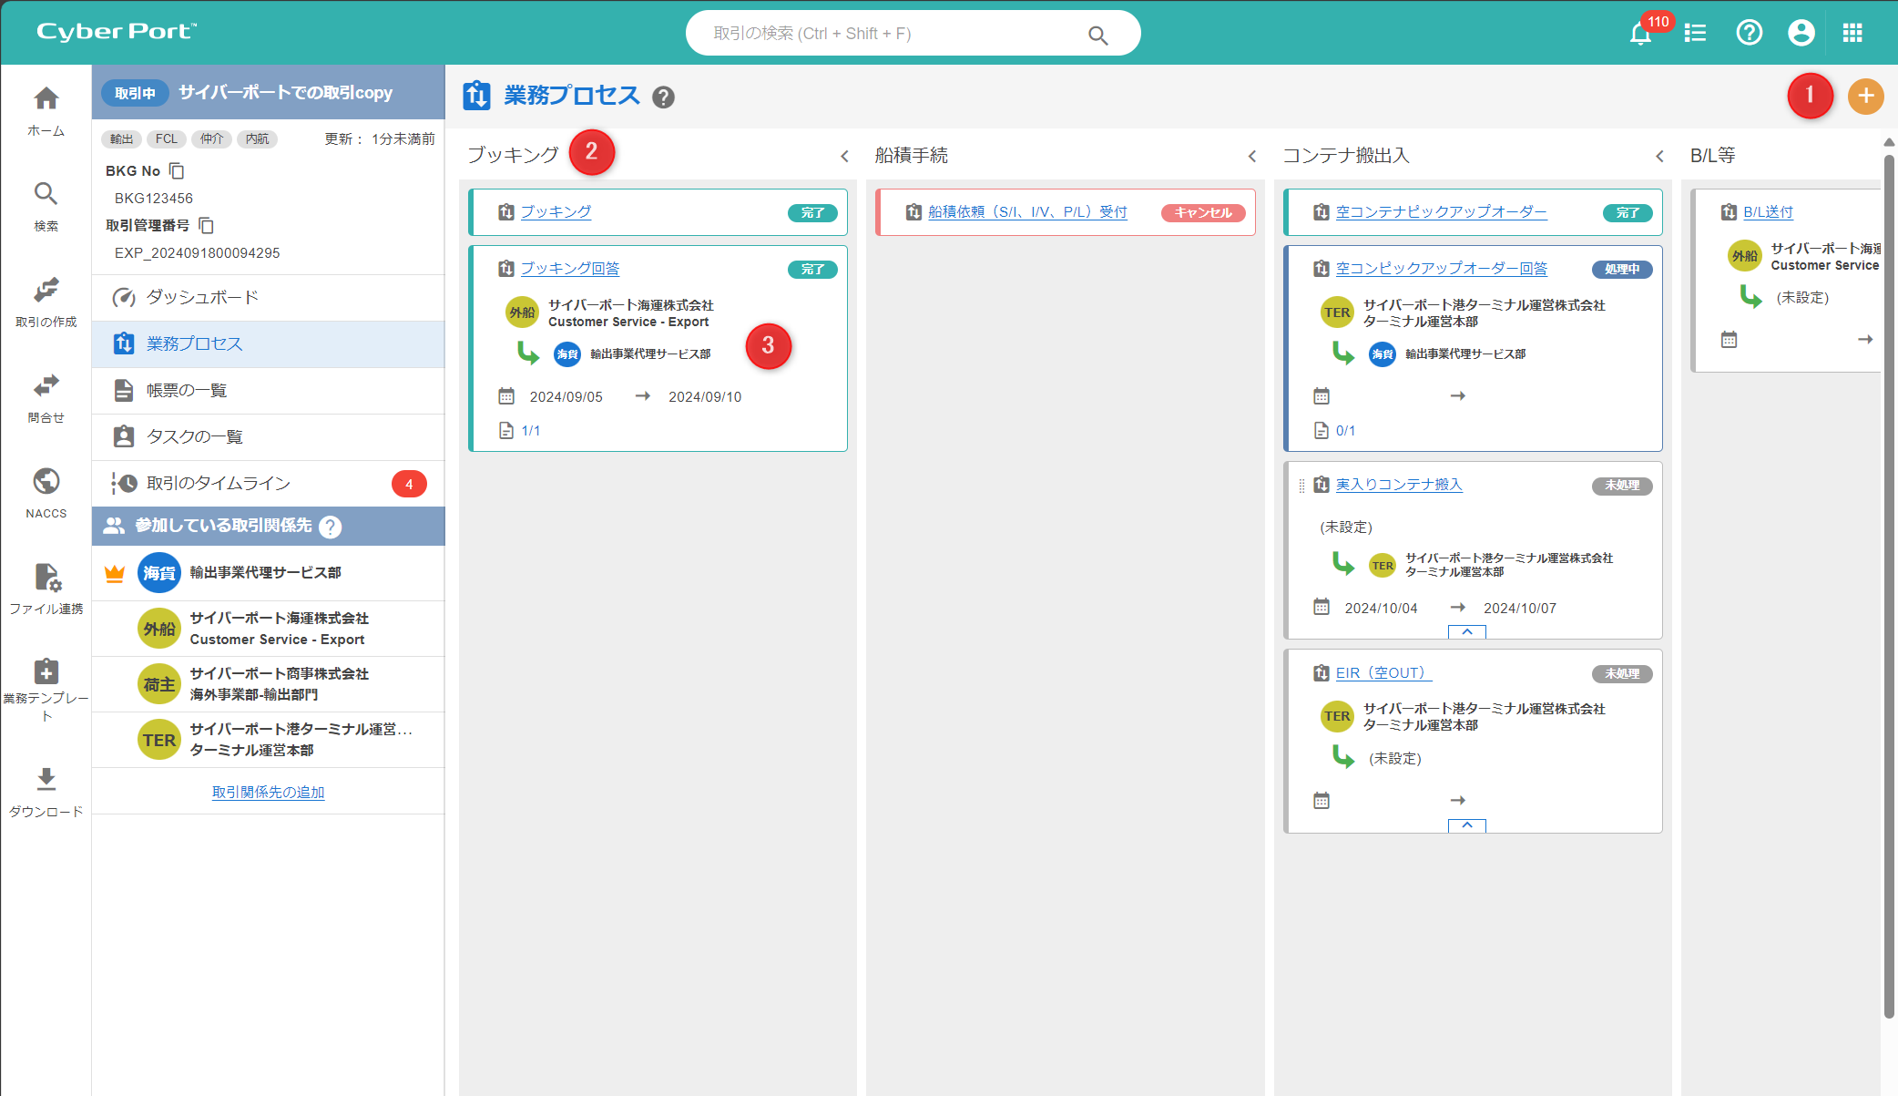Collapse the 船積手続 column
Viewport: 1898px width, 1096px height.
[1252, 157]
